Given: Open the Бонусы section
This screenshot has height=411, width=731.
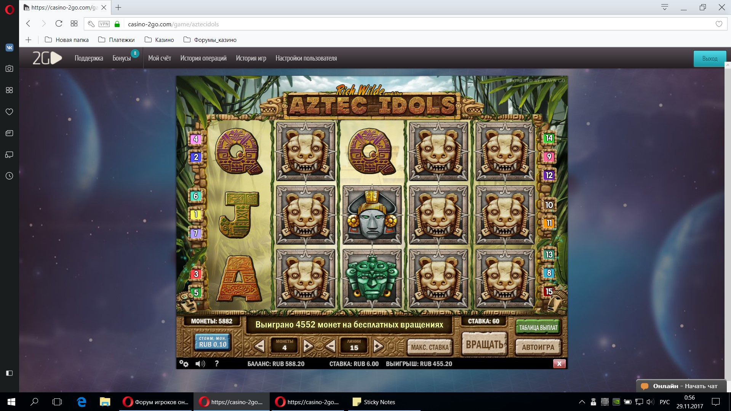Looking at the screenshot, I should (x=122, y=58).
